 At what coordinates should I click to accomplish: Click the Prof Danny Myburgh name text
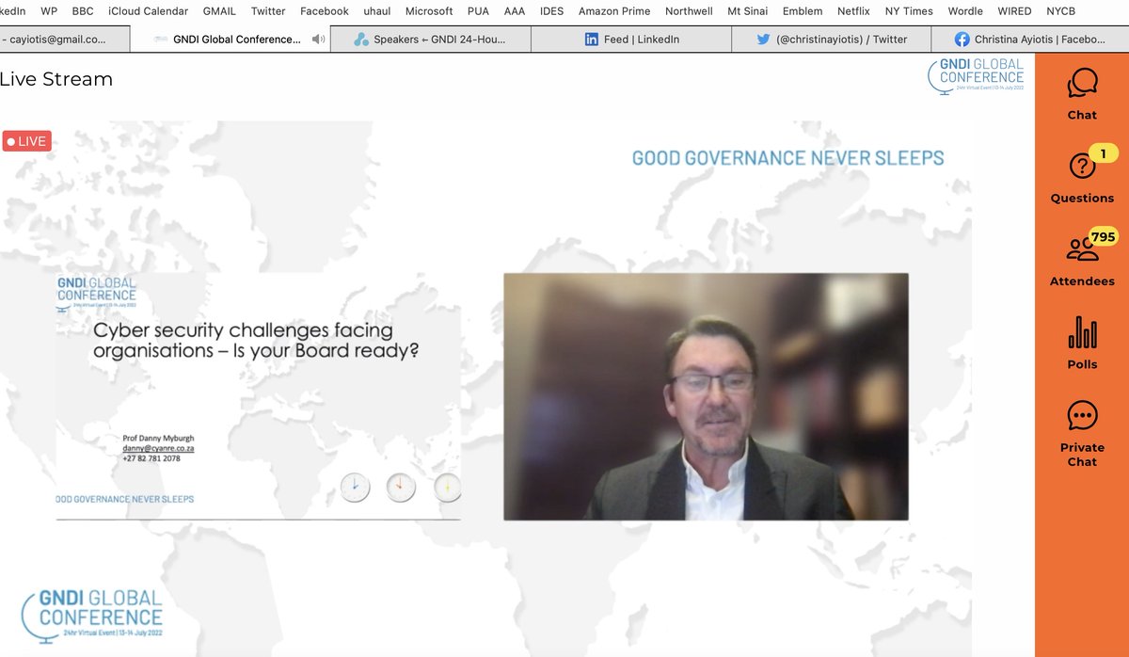pyautogui.click(x=158, y=439)
